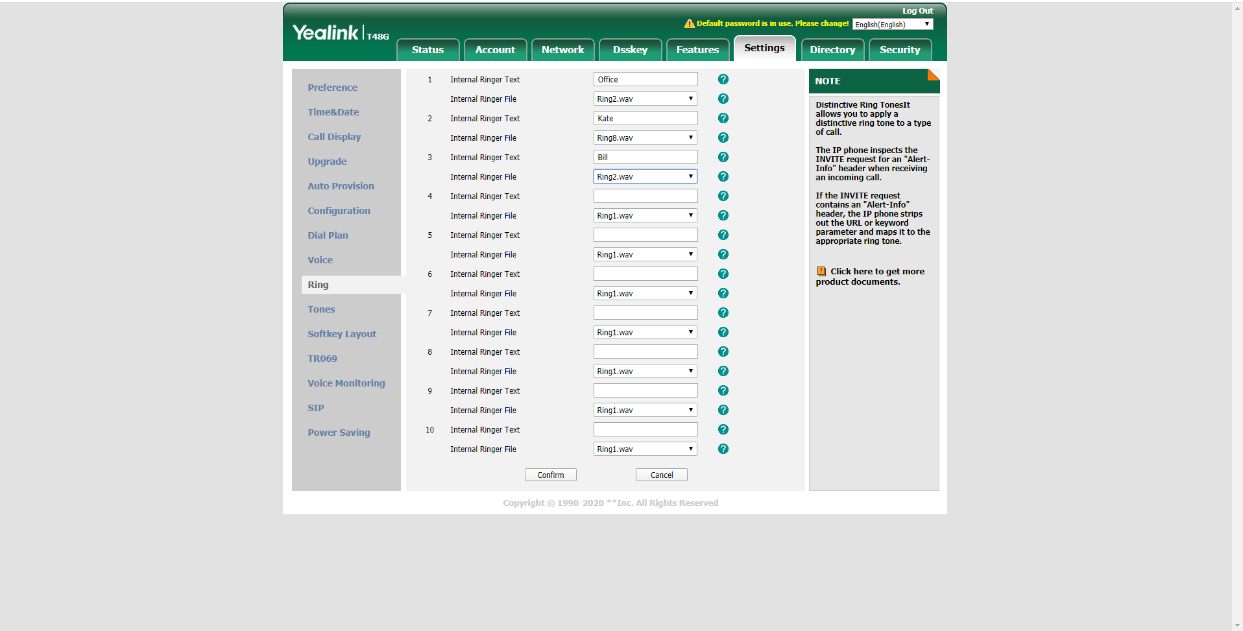
Task: Click help icon for entry 6 Internal Ringer Text
Action: [x=723, y=274]
